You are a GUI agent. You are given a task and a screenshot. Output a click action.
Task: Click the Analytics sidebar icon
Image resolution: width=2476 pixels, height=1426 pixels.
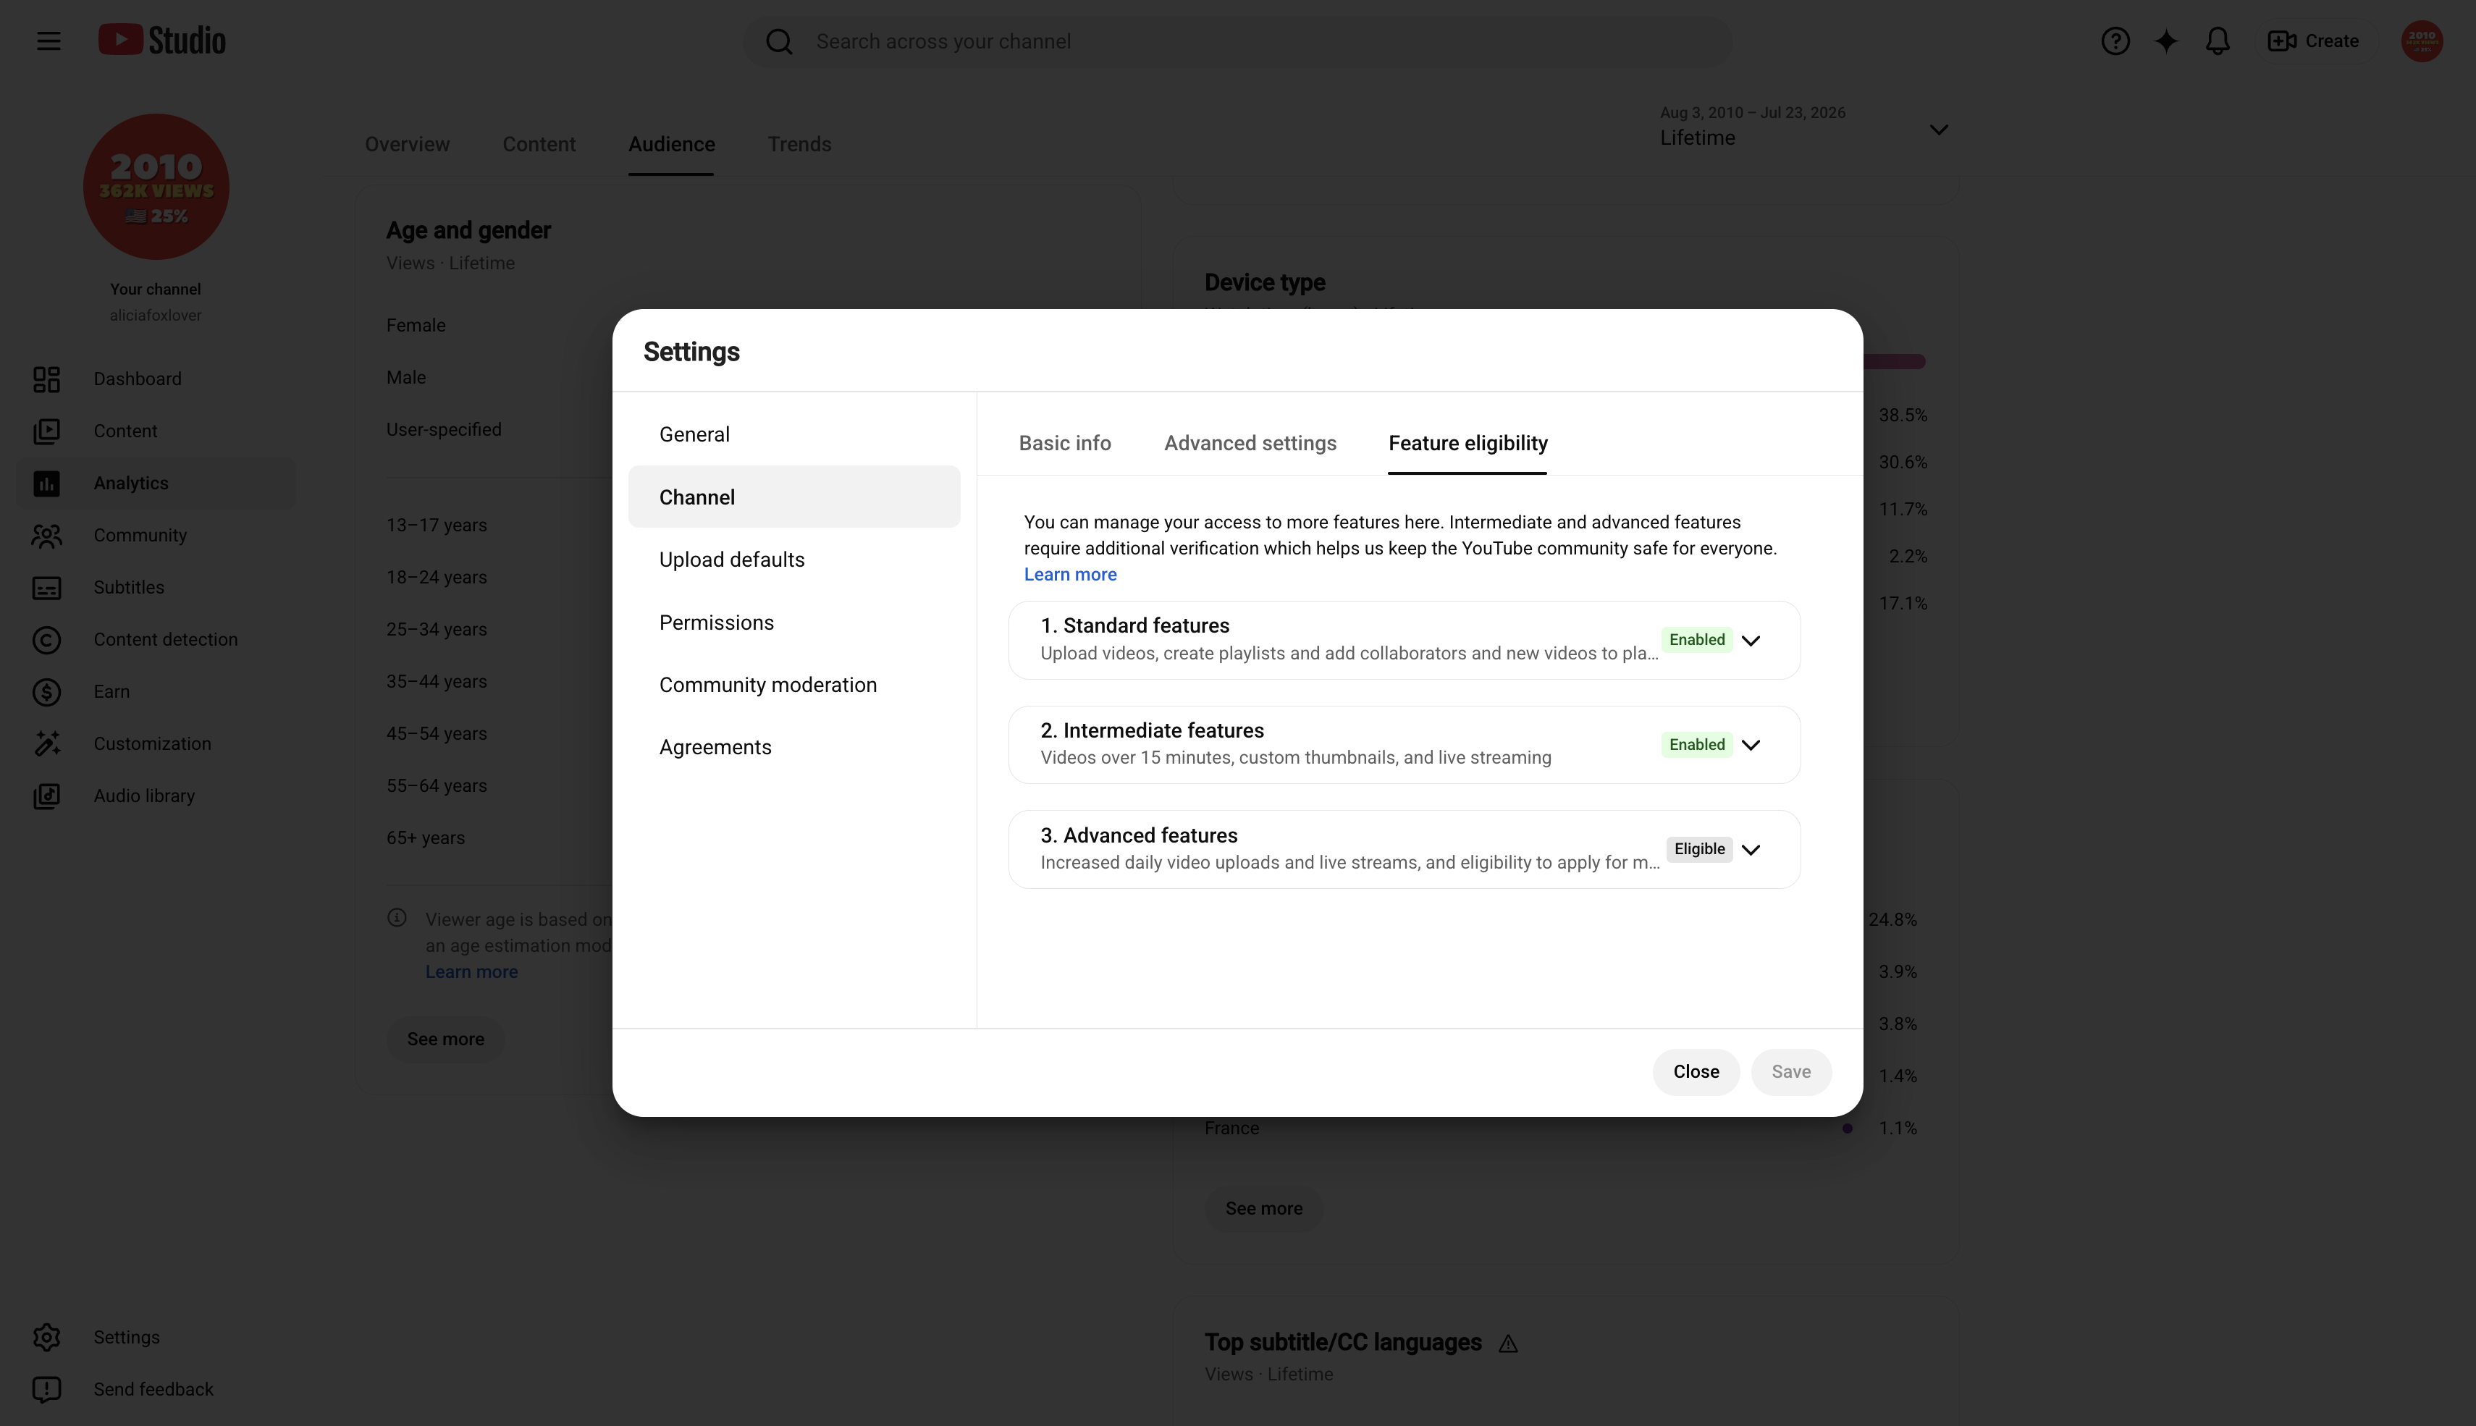tap(46, 483)
